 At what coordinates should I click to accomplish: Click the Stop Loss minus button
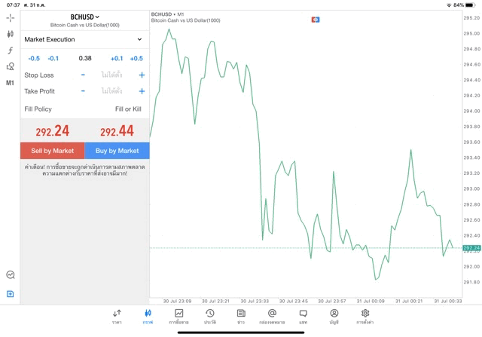83,75
